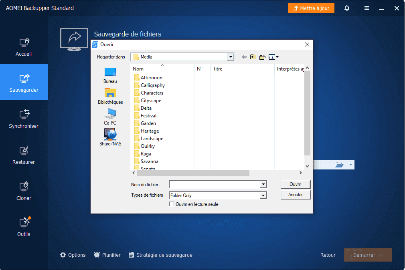Jump to Bibliothèques location
The image size is (405, 270).
110,96
